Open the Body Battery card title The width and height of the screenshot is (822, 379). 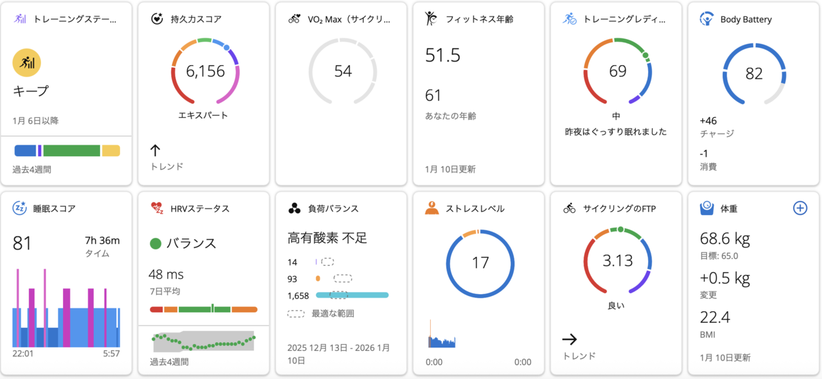746,19
